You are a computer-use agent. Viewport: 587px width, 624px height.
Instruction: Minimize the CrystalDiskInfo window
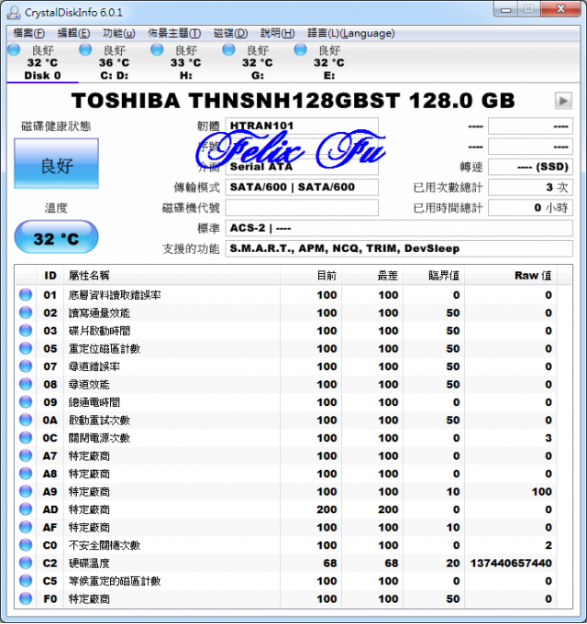(x=505, y=9)
